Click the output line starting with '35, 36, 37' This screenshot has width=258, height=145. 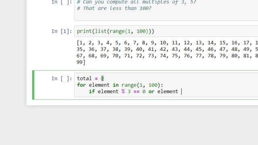pyautogui.click(x=167, y=49)
